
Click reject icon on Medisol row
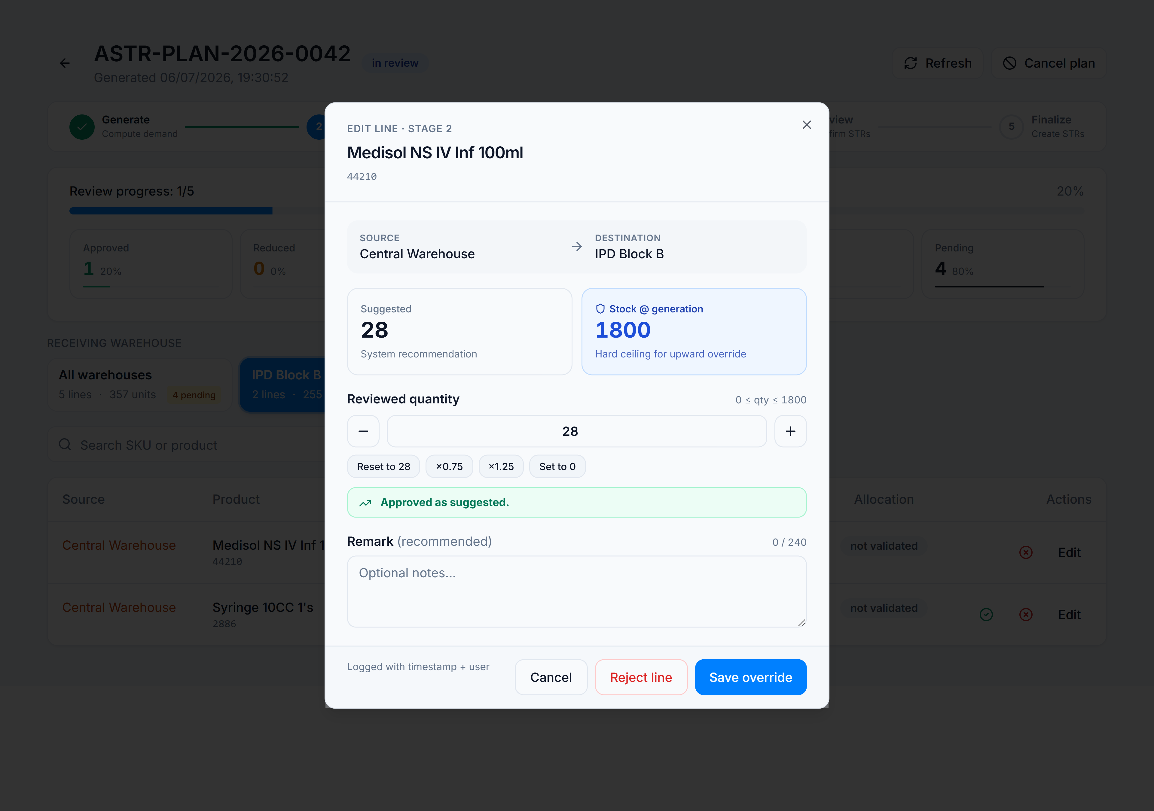pyautogui.click(x=1026, y=552)
